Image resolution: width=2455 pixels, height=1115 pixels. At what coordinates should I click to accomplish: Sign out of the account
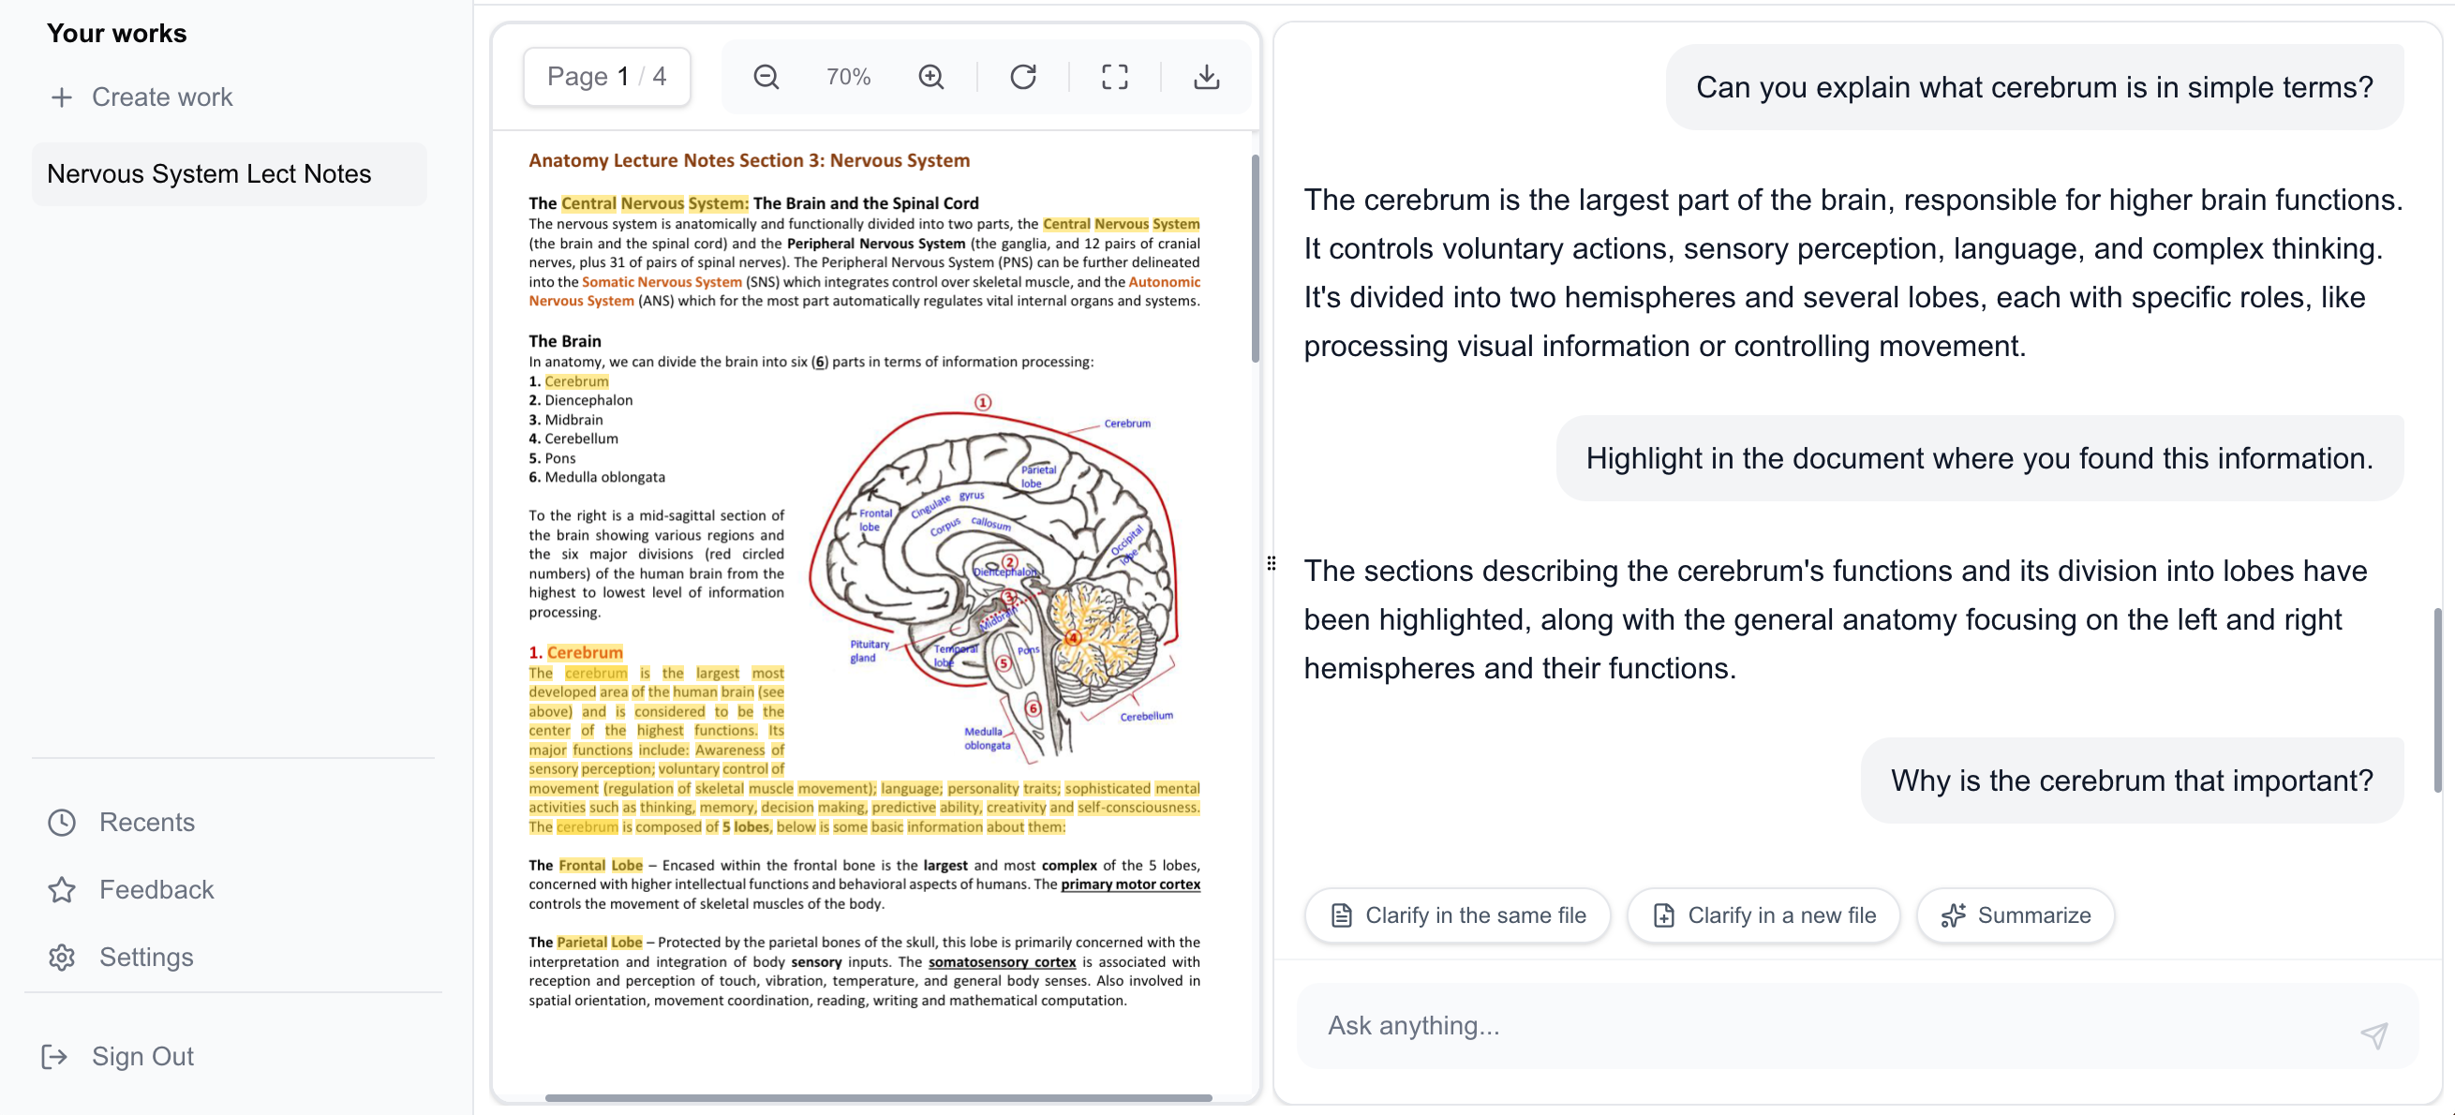[x=142, y=1056]
